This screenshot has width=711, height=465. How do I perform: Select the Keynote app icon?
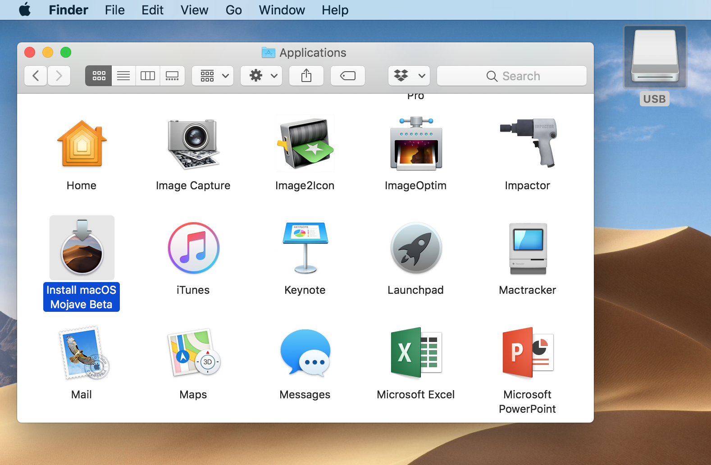(305, 248)
